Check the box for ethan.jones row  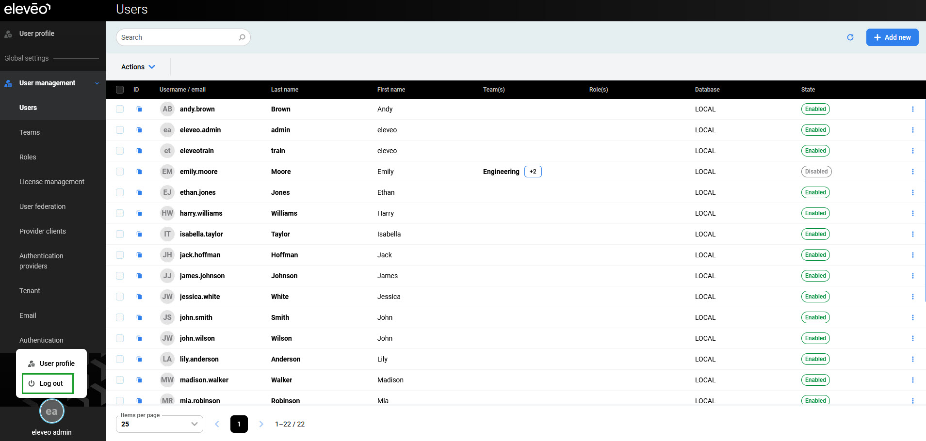pyautogui.click(x=120, y=192)
